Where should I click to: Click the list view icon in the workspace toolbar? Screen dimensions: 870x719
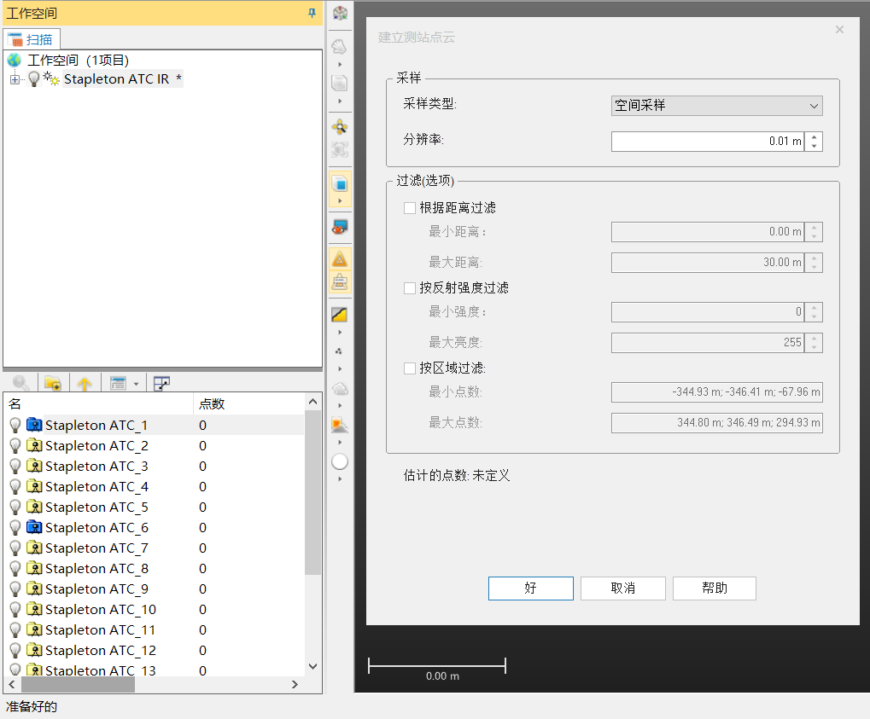point(119,383)
